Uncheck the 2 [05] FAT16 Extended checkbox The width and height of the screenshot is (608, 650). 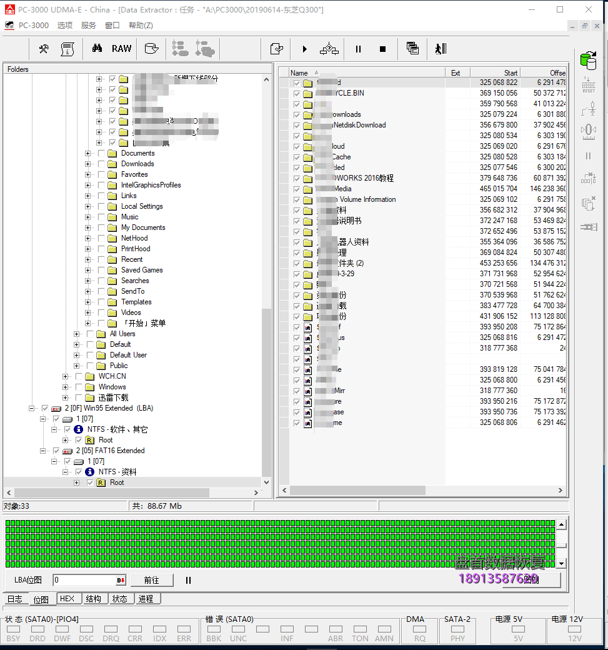click(x=56, y=451)
